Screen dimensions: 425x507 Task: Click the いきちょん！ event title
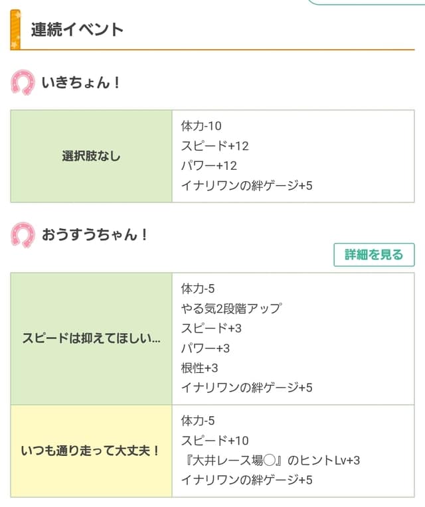(82, 83)
